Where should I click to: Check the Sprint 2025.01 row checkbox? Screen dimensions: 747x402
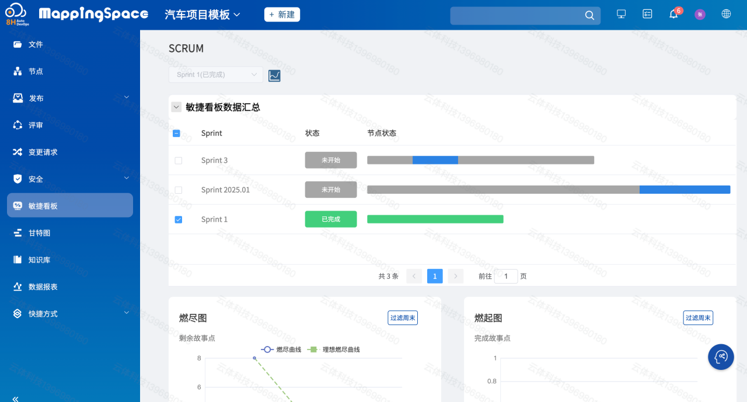[x=179, y=190]
